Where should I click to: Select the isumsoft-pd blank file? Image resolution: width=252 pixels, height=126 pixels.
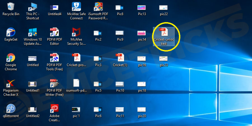(76, 83)
